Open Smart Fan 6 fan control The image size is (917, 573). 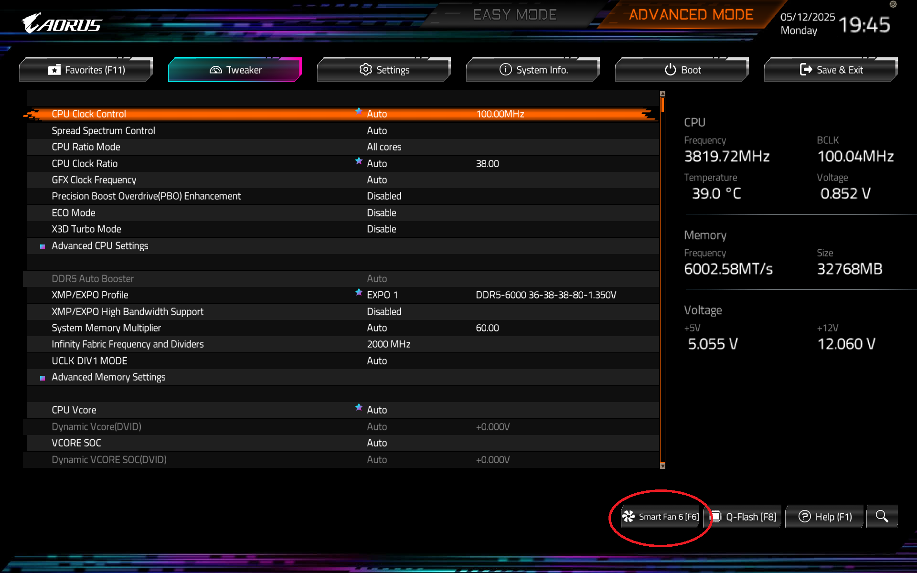pos(661,517)
